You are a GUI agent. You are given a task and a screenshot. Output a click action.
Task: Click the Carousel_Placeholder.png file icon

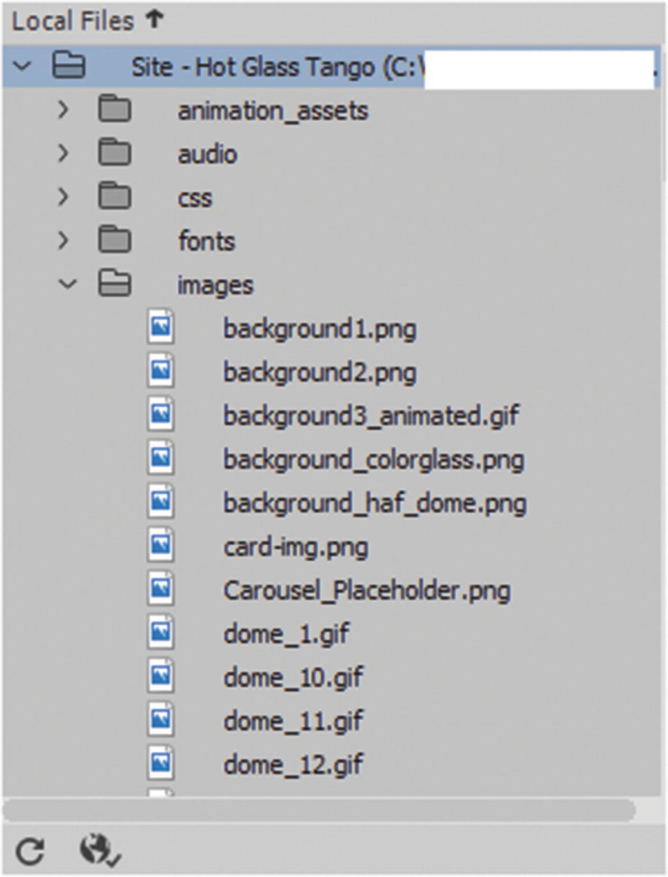(x=163, y=590)
